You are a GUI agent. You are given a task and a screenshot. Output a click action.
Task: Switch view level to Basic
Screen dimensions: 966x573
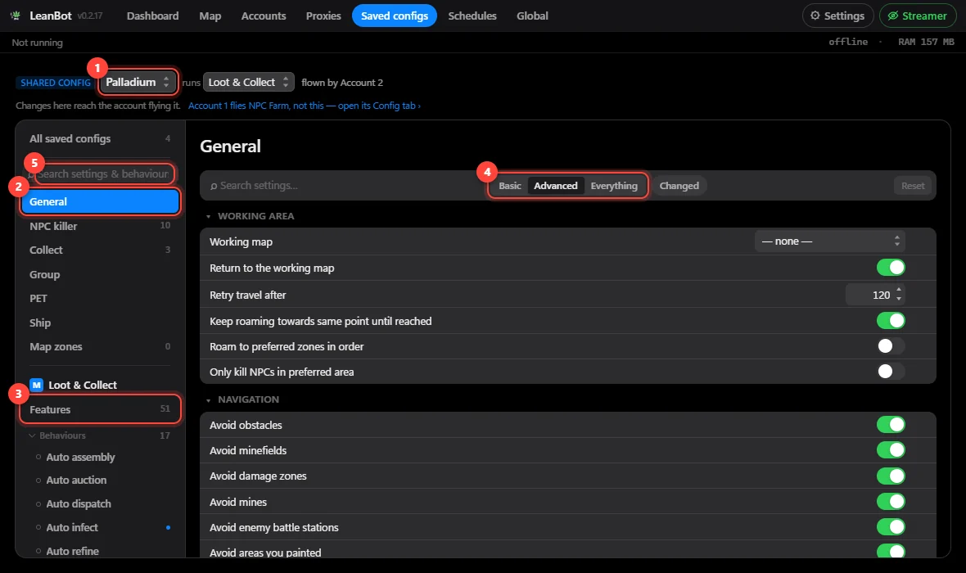click(509, 186)
